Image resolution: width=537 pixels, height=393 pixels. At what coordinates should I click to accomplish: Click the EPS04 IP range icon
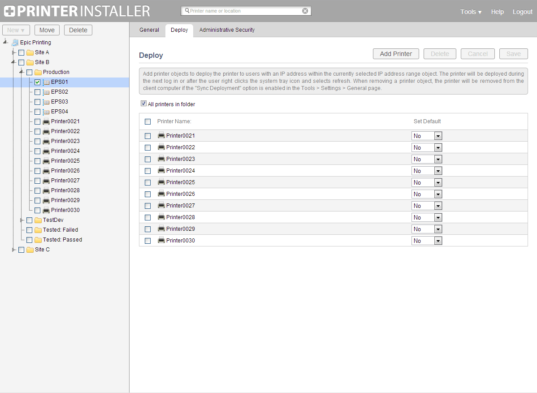point(48,112)
